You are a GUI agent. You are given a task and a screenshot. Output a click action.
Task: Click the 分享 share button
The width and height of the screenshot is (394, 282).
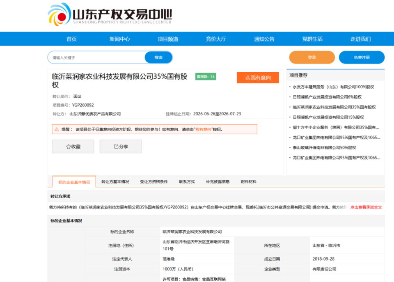pos(121,147)
